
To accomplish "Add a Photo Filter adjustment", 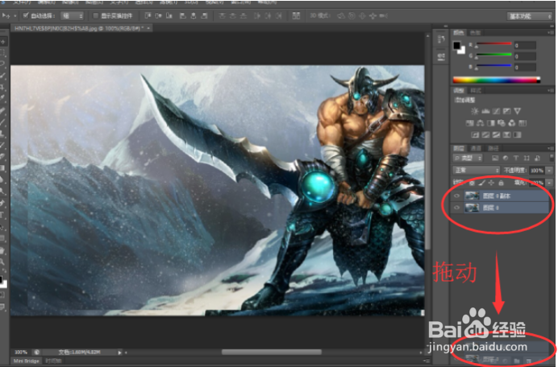I will point(502,123).
